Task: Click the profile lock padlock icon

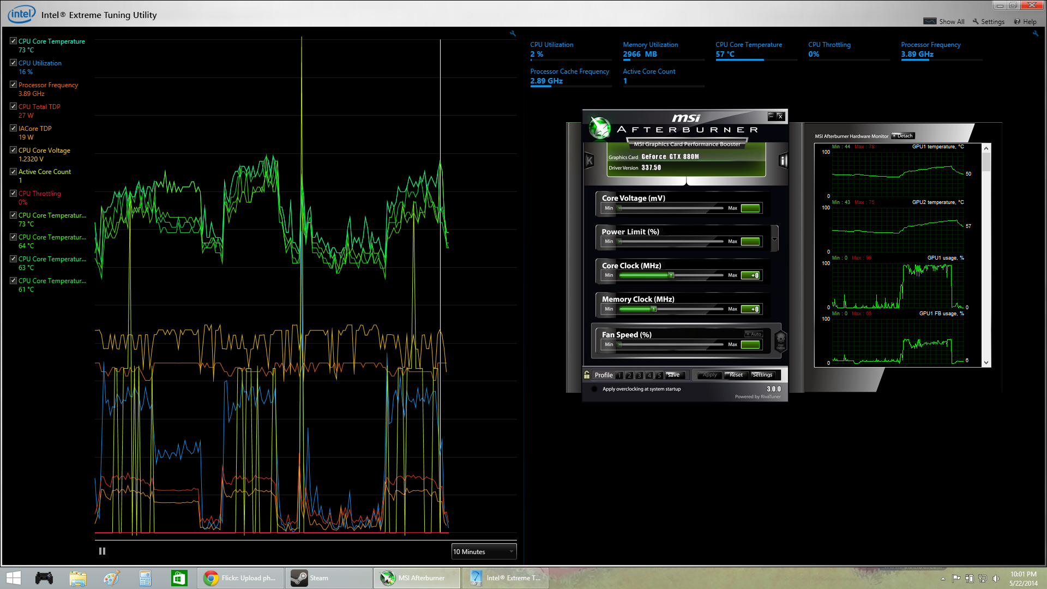Action: coord(587,375)
